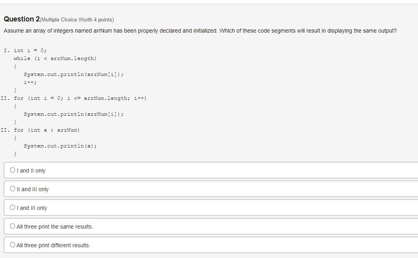The image size is (418, 258).
Task: Click the System.out.println(arrNum[i]) line in segment I
Action: tap(74, 74)
